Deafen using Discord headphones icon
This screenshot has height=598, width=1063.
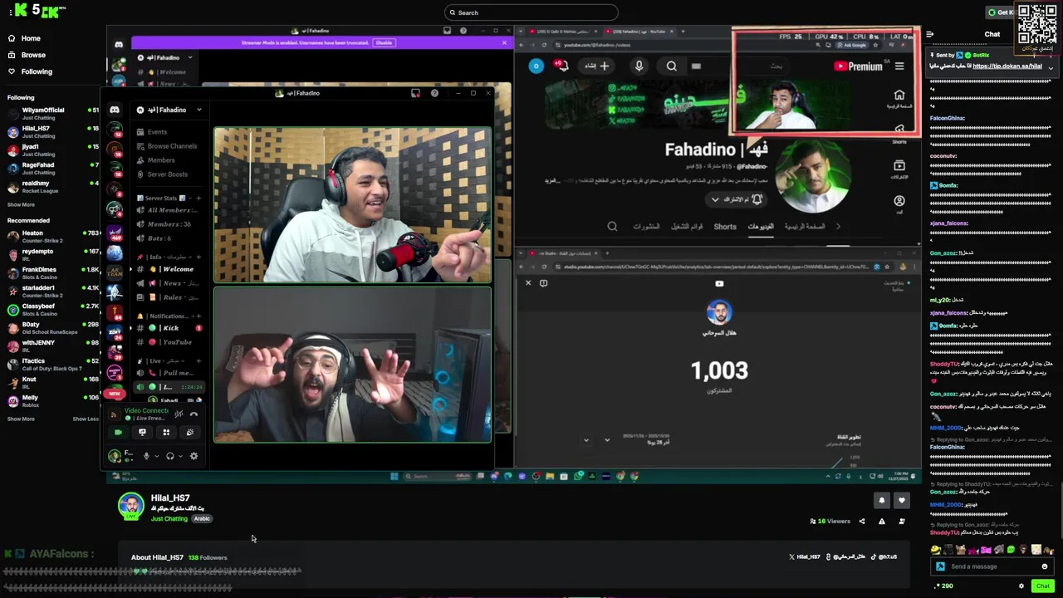pyautogui.click(x=170, y=456)
